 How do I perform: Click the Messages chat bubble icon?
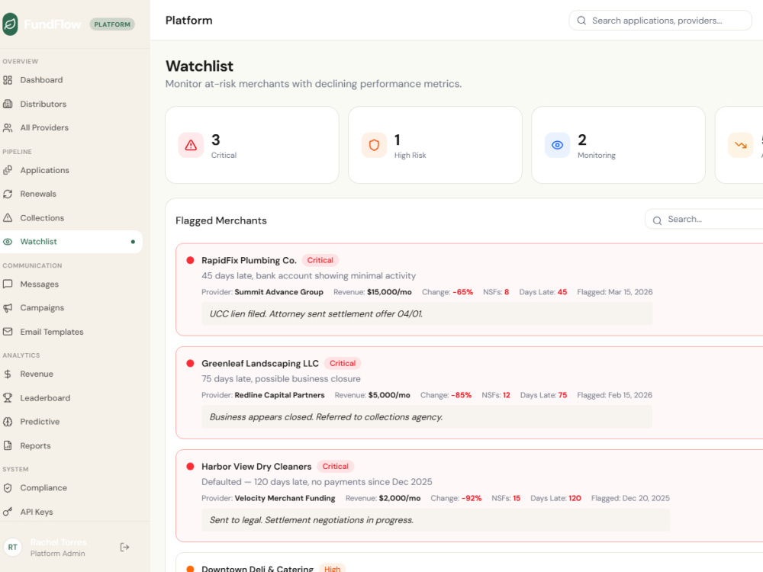8,284
